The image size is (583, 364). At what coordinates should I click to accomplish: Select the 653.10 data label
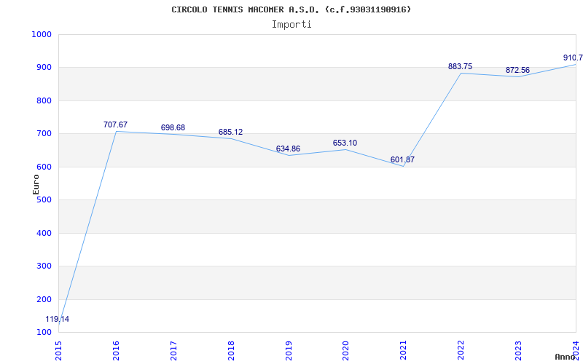click(x=345, y=143)
